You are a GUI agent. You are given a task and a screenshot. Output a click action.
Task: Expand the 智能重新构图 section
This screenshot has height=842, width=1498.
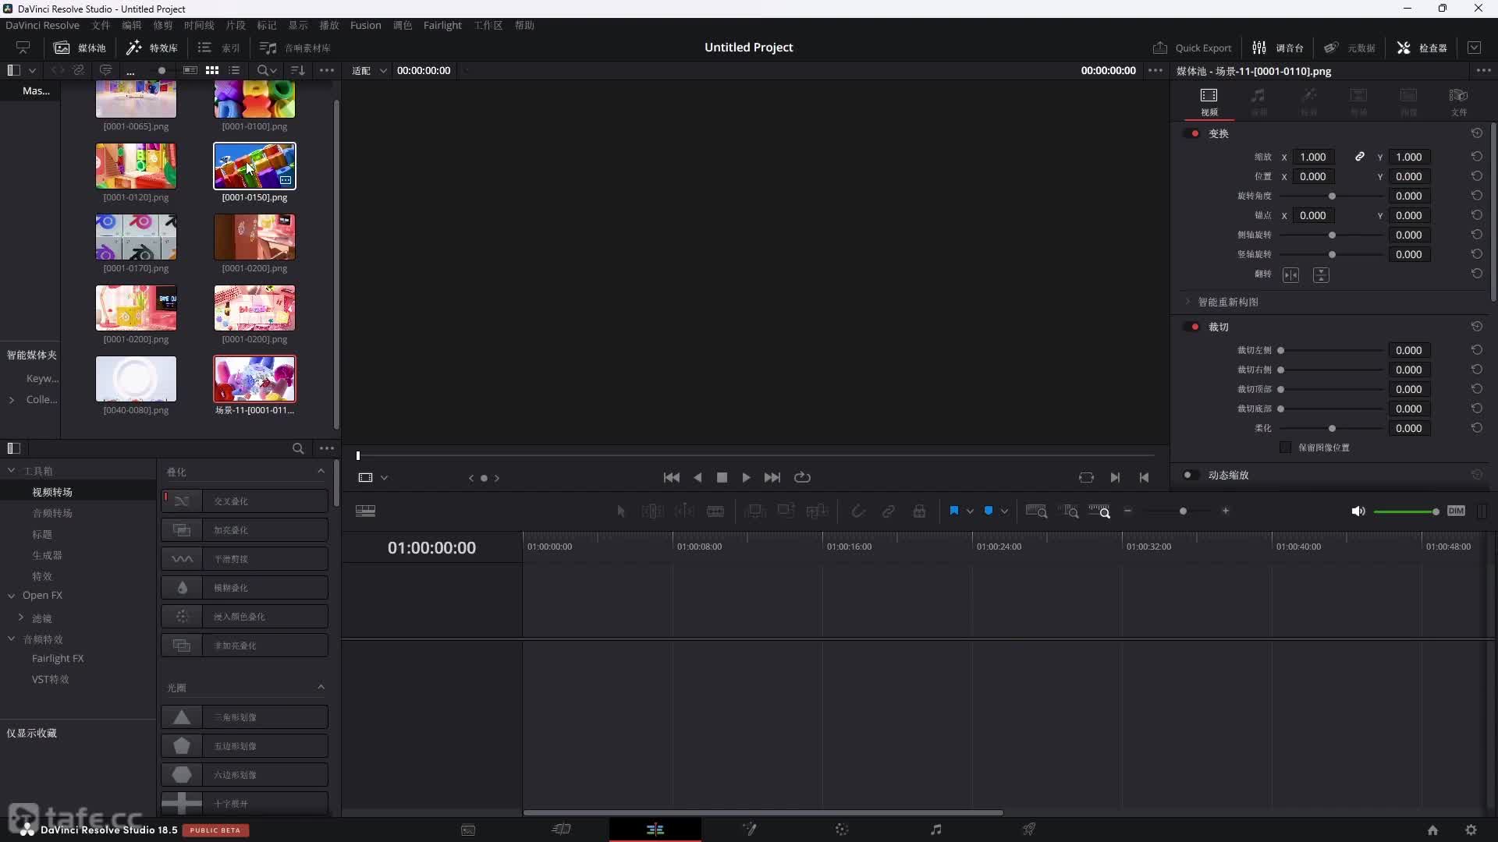tap(1187, 302)
